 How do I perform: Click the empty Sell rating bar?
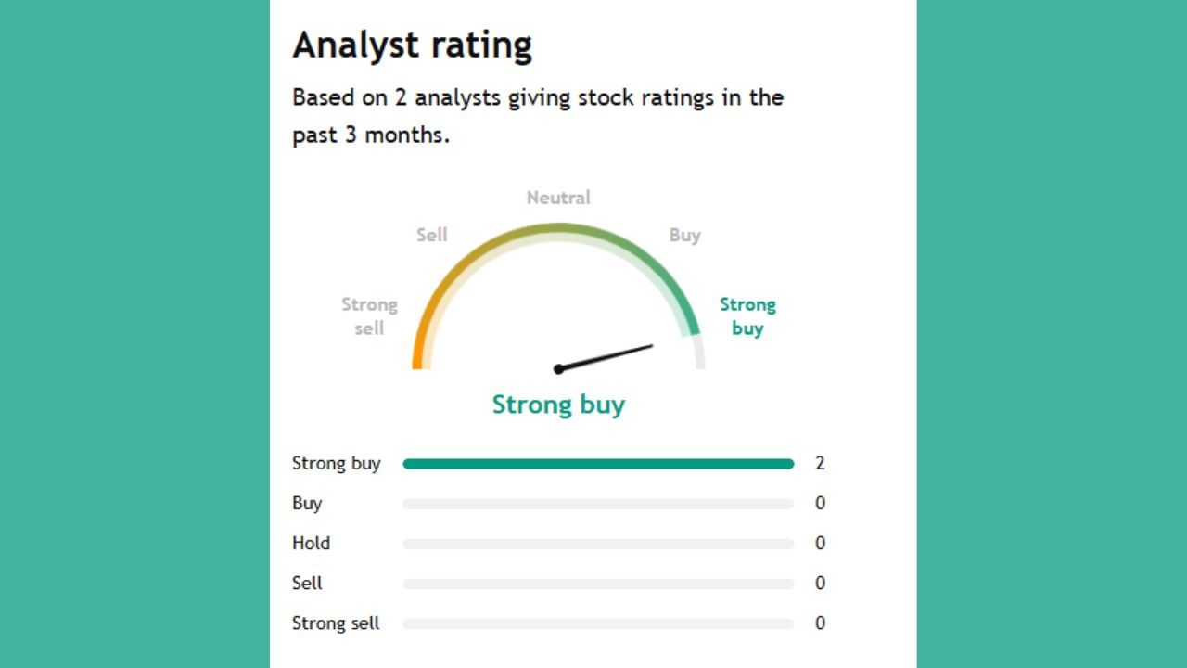coord(598,584)
